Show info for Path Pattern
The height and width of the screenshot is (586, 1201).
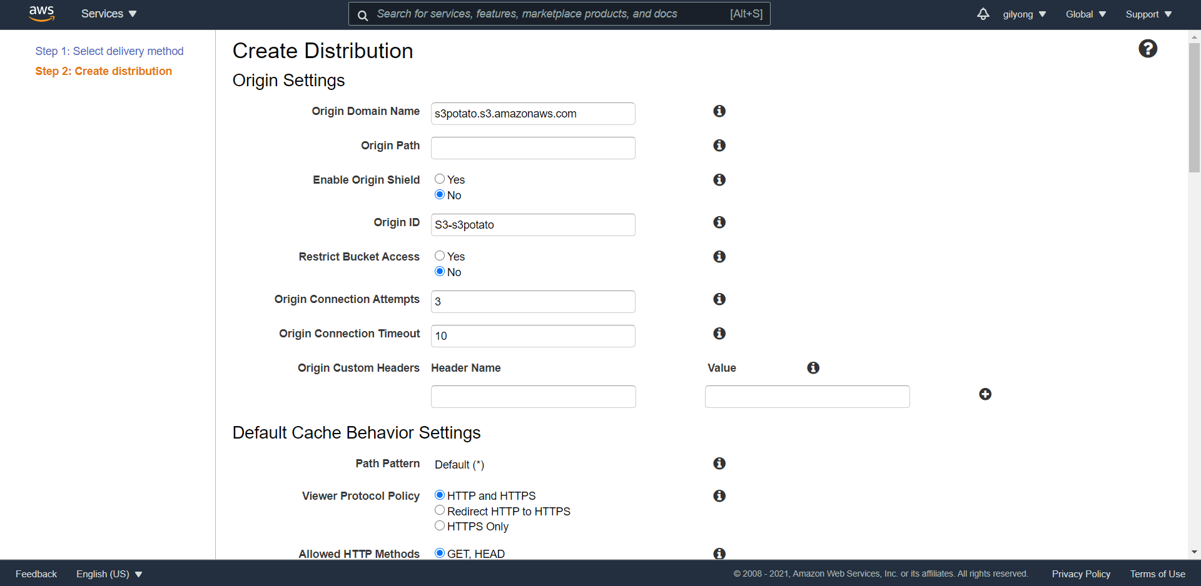719,464
